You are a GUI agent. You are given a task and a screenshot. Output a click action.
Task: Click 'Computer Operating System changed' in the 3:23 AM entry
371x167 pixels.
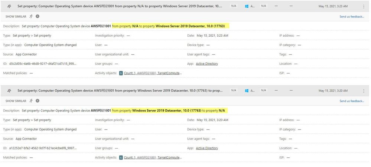pos(51,45)
